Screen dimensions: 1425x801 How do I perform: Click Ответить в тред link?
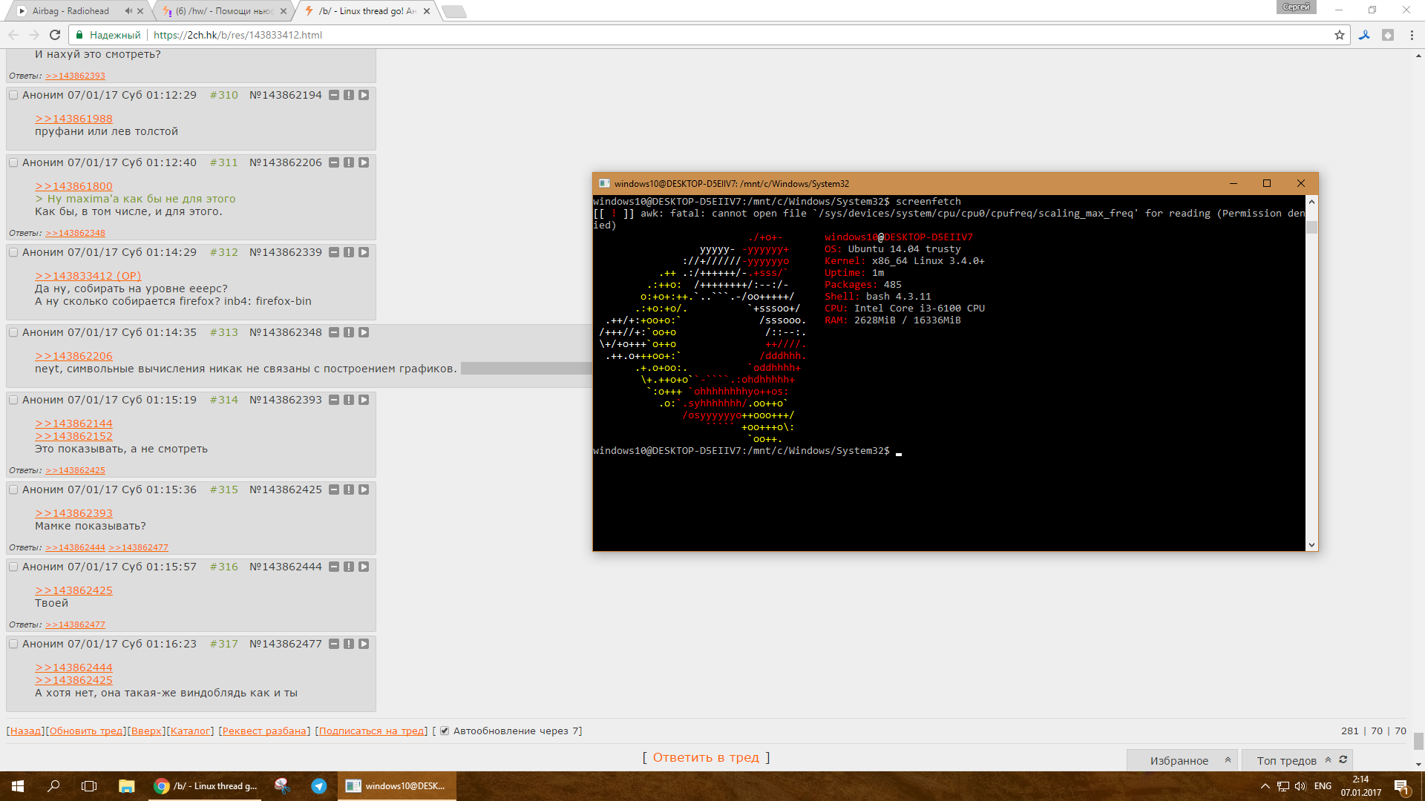click(x=705, y=757)
